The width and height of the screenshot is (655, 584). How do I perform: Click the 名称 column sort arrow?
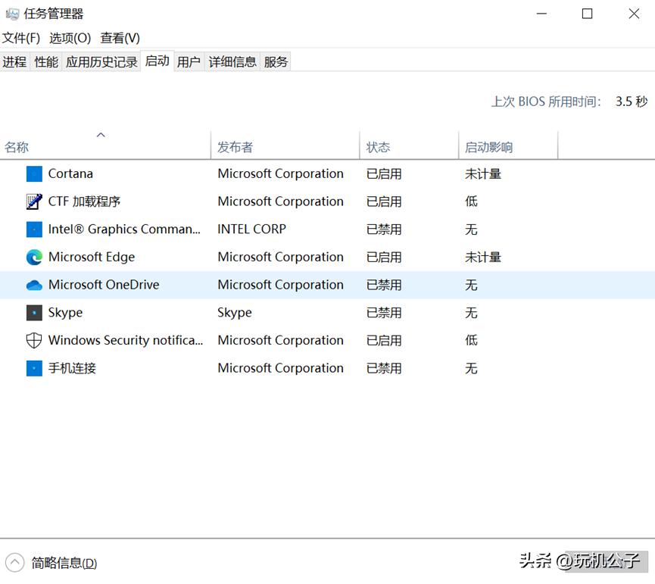pyautogui.click(x=101, y=134)
